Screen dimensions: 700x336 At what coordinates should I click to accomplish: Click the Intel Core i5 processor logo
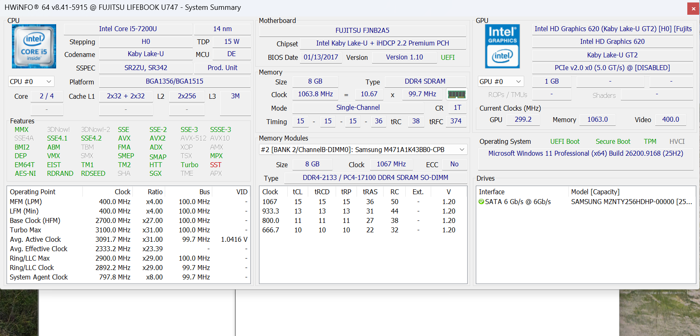click(x=34, y=46)
